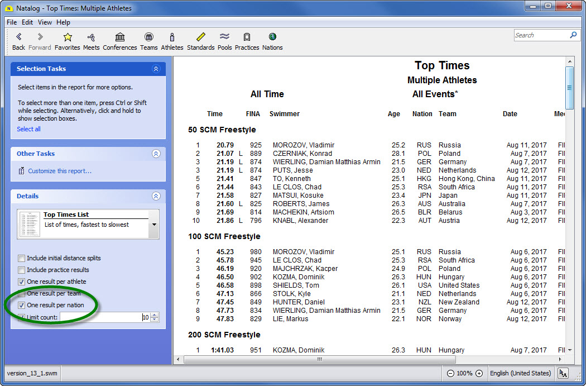This screenshot has height=386, width=586.
Task: Open the Top Times List dropdown
Action: click(154, 225)
